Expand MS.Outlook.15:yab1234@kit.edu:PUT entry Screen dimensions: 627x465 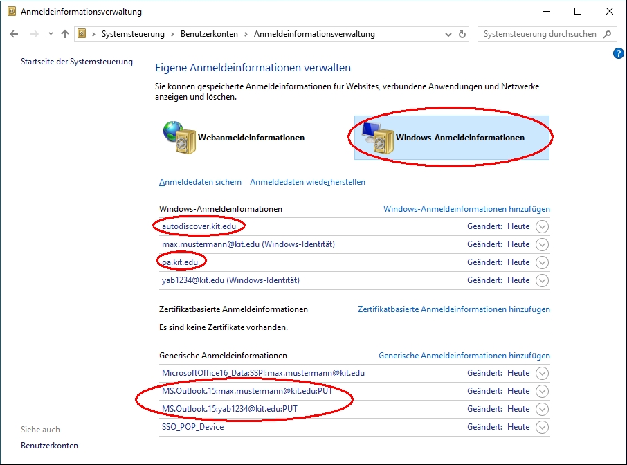tap(542, 409)
